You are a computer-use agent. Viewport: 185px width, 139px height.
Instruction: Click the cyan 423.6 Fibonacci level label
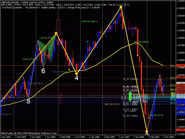[x=173, y=103]
